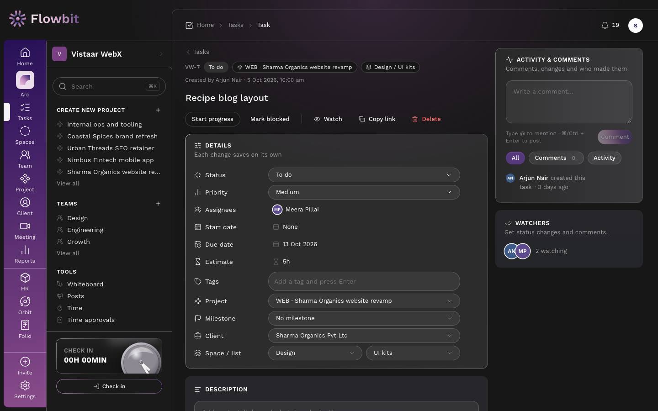
Task: Open the Home icon in sidebar
Action: point(25,53)
